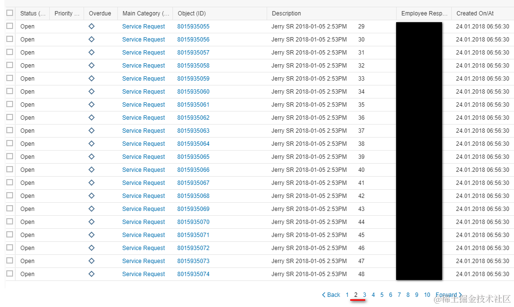Open object ID 8015935066

[x=193, y=170]
